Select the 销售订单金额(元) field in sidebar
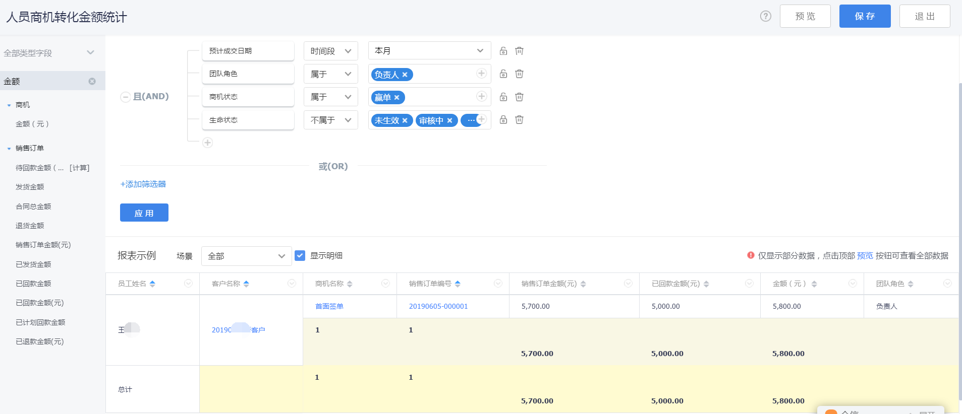Screen dimensions: 962x414 [x=43, y=245]
